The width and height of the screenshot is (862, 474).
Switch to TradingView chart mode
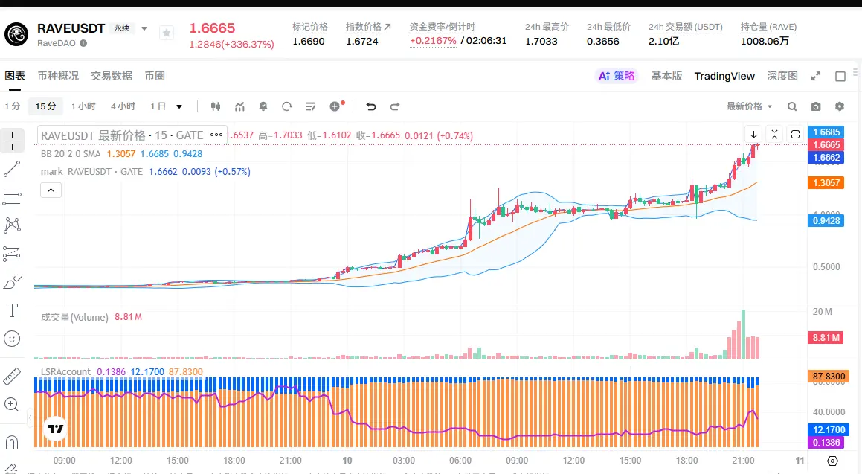pos(724,76)
